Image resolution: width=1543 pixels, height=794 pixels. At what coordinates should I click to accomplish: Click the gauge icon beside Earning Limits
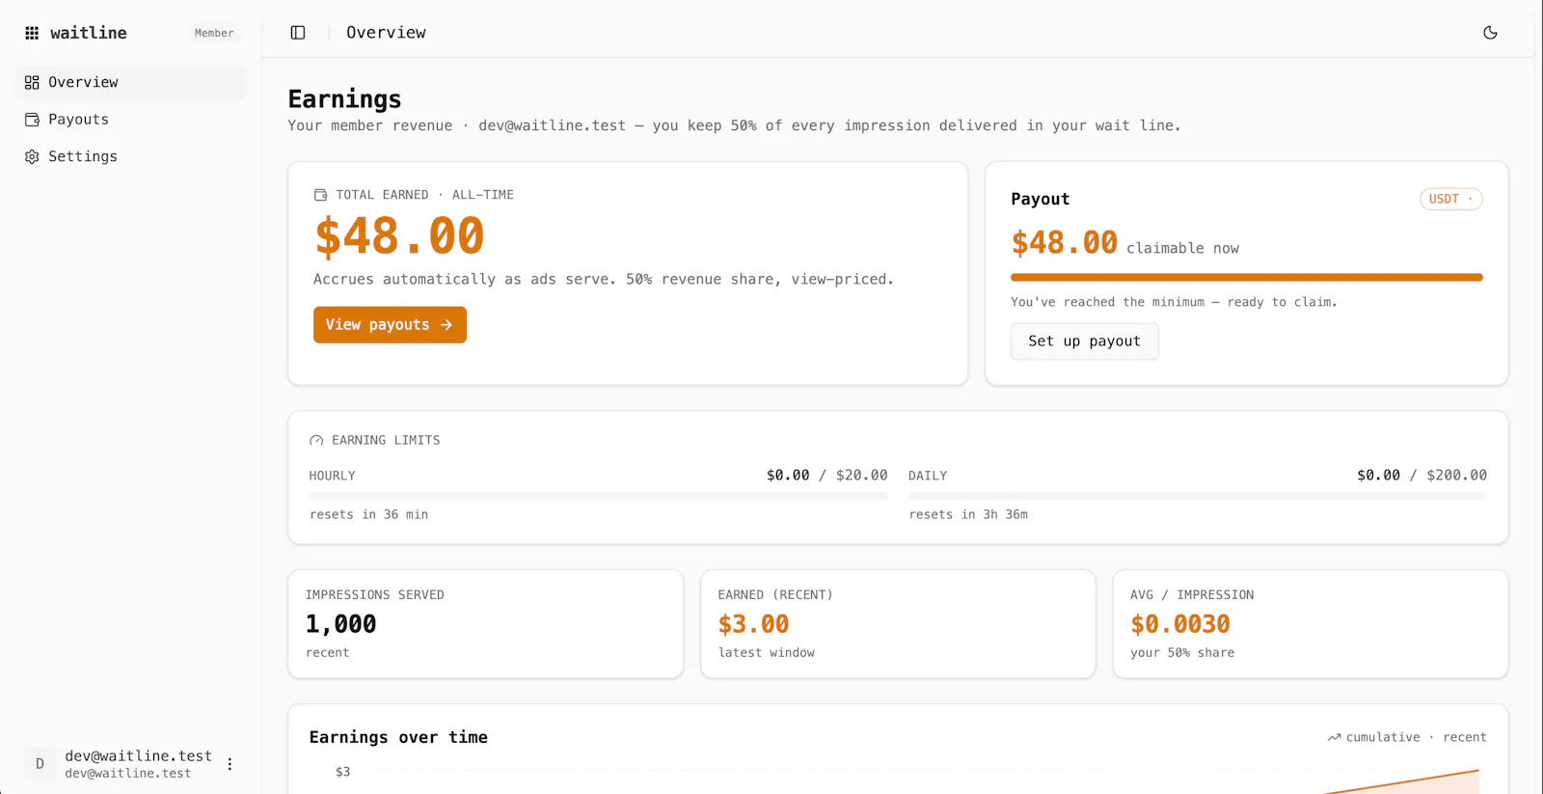[316, 440]
